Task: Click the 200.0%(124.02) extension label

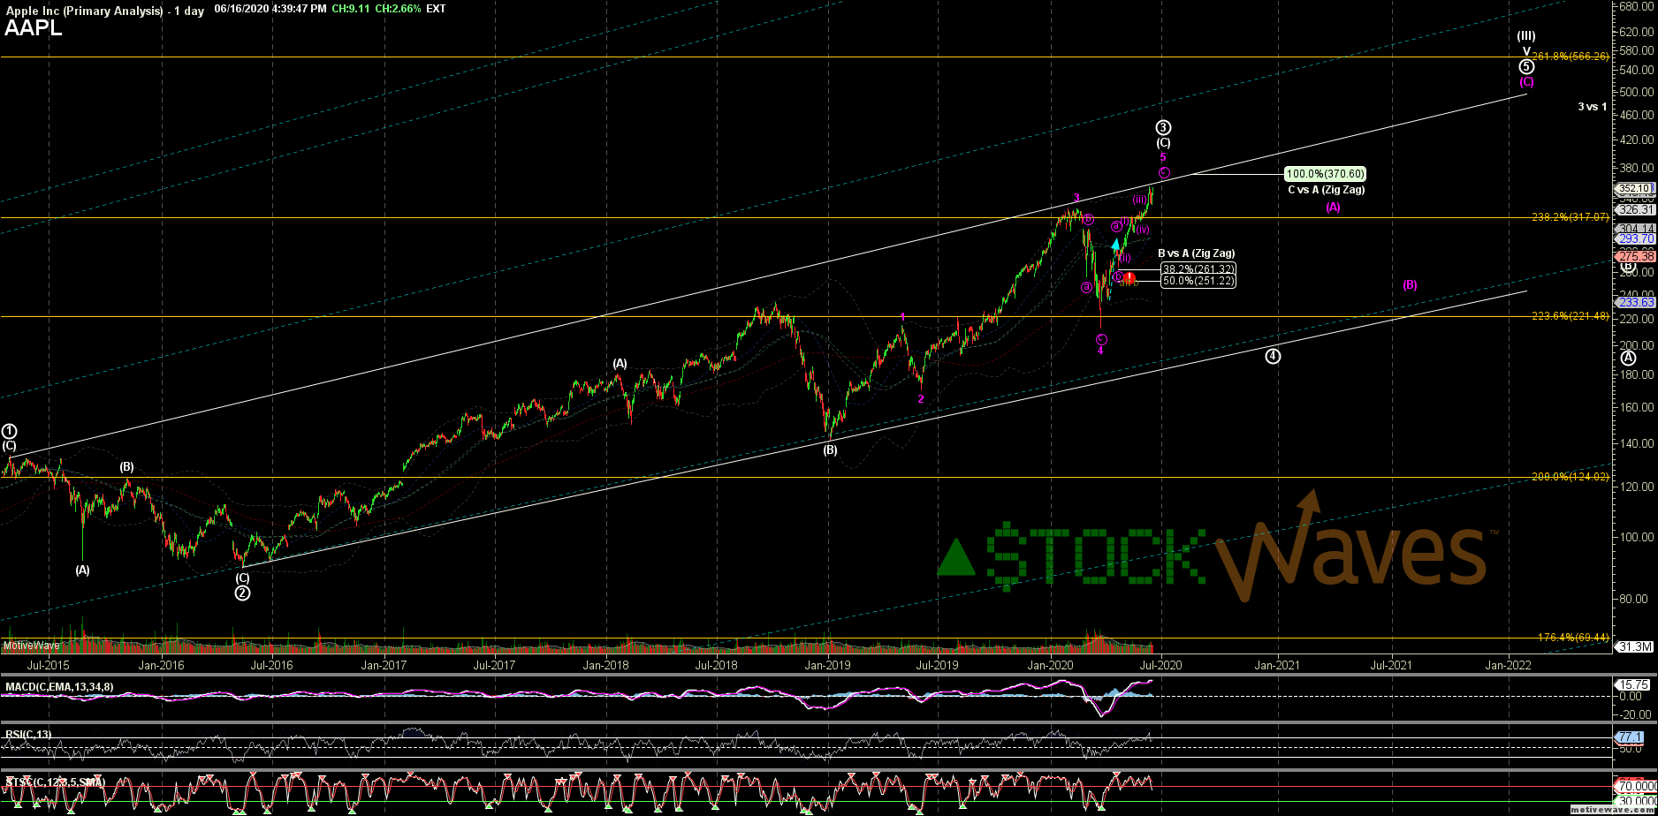Action: 1571,476
